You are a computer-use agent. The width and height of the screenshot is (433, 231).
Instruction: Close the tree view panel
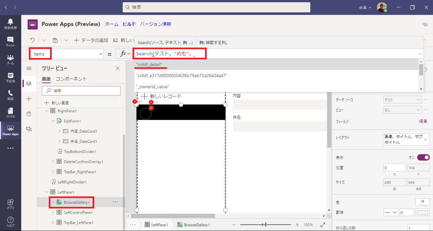click(x=117, y=68)
